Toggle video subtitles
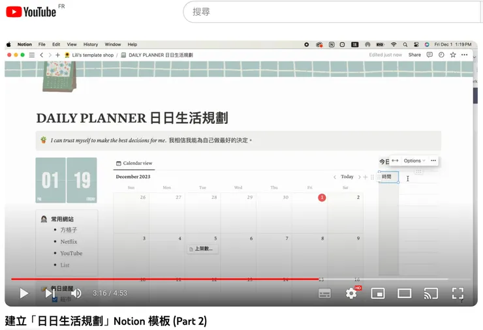The height and width of the screenshot is (330, 483). click(x=324, y=293)
